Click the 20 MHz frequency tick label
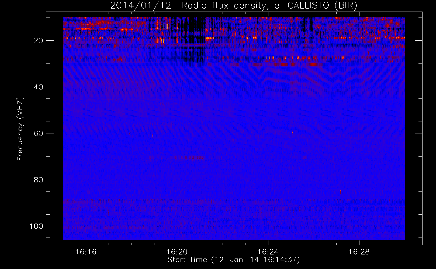 (x=39, y=41)
